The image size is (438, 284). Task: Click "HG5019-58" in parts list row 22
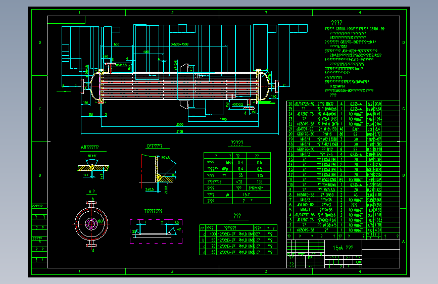coord(305,124)
